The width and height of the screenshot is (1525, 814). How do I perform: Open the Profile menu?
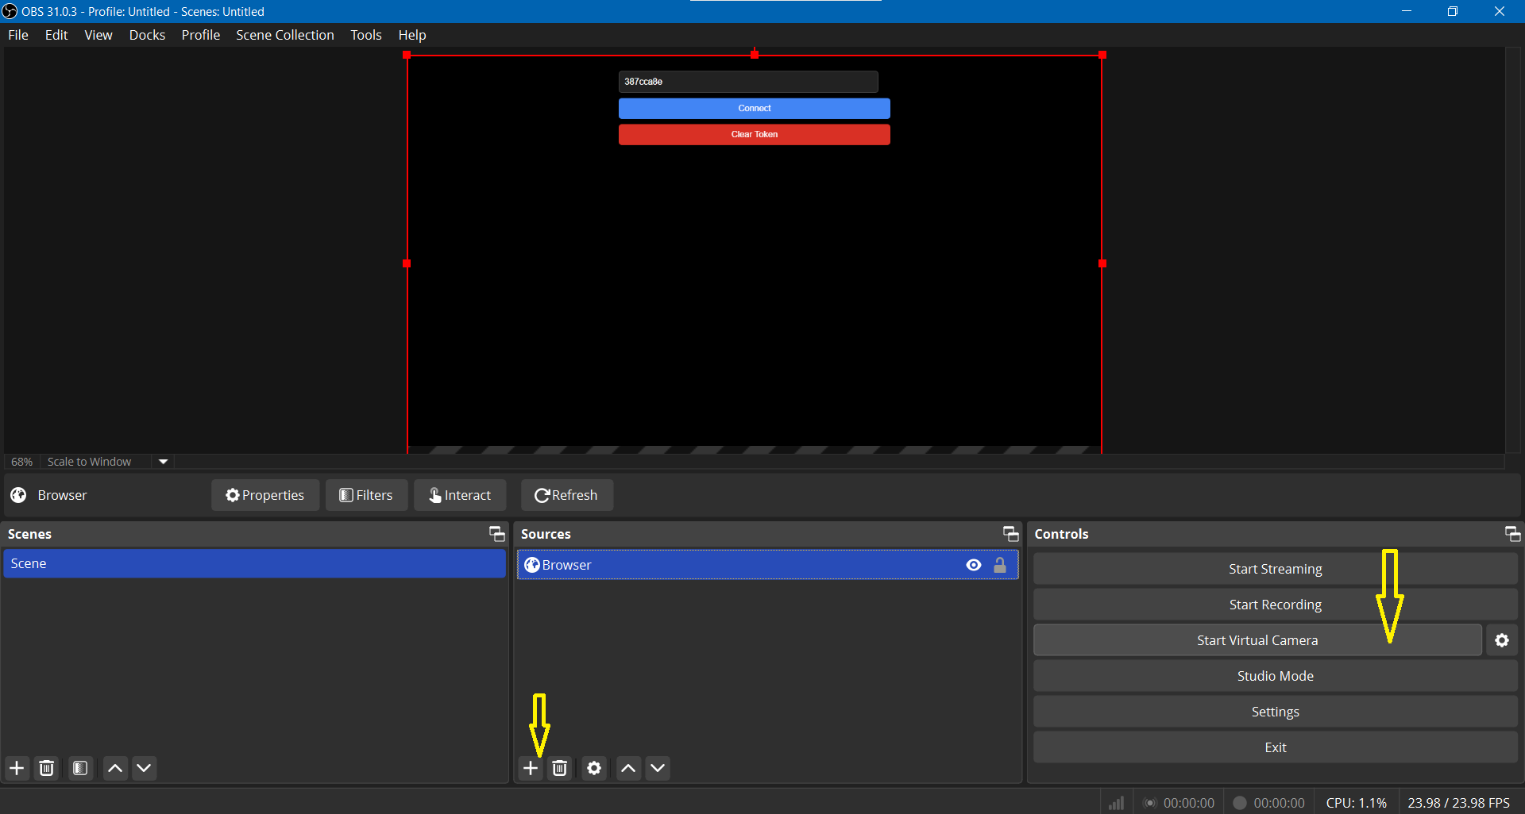[x=201, y=35]
